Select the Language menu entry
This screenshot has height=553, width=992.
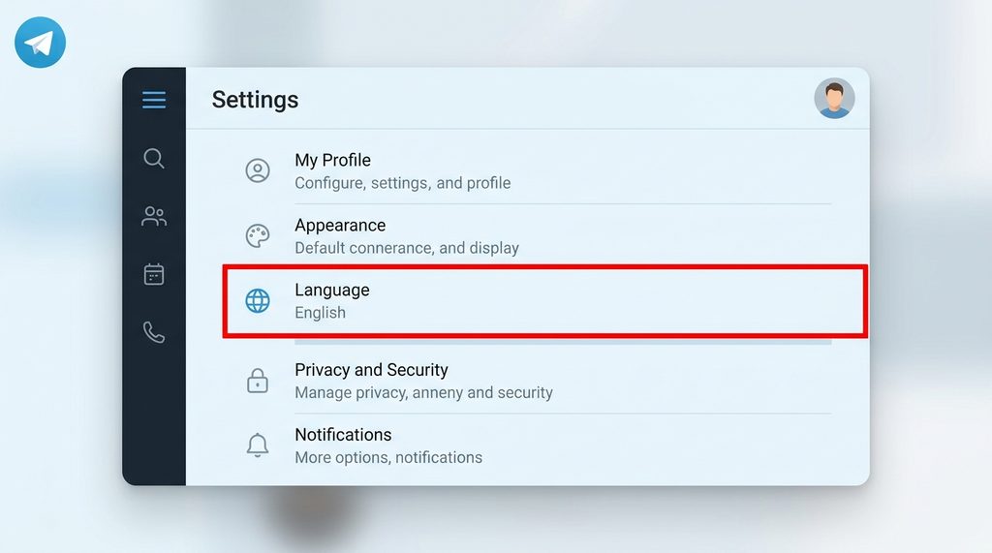332,290
